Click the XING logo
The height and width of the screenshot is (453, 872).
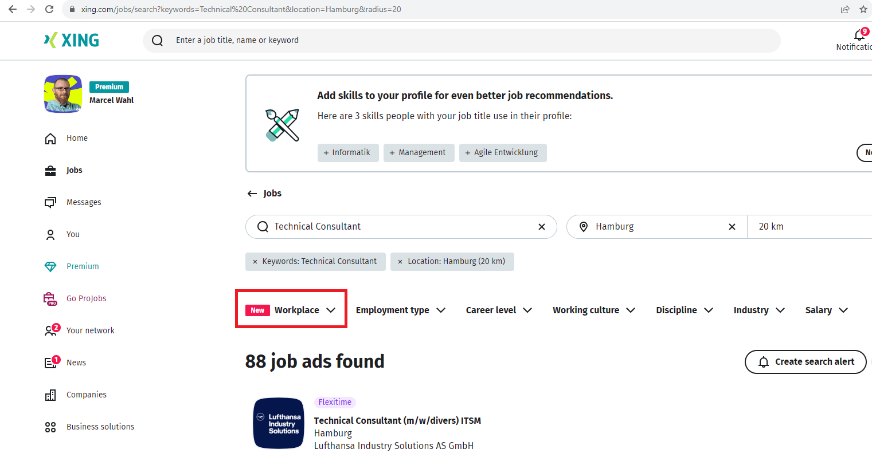click(72, 40)
